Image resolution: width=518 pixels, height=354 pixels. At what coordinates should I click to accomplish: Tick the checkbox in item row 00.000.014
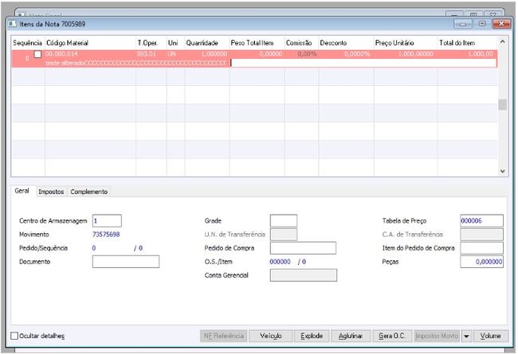(37, 54)
